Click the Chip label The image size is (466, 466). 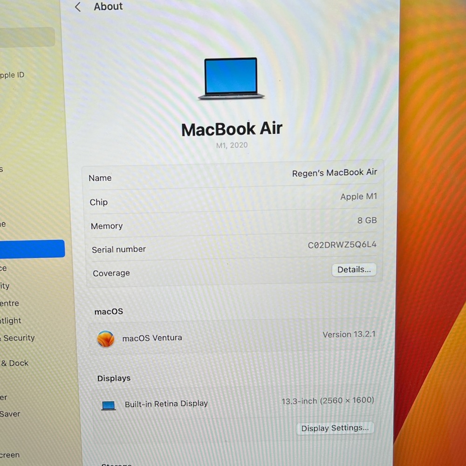click(98, 202)
